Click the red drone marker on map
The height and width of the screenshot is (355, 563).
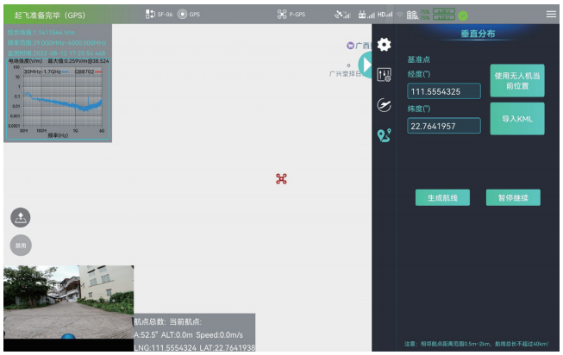[281, 178]
